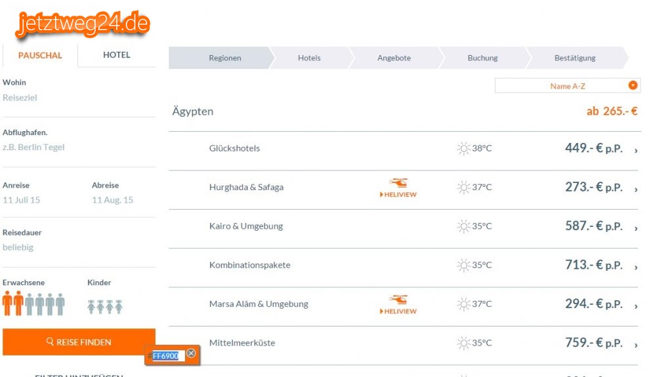Image resolution: width=672 pixels, height=377 pixels.
Task: Click the Wohin Reiseziel input field
Action: (20, 98)
